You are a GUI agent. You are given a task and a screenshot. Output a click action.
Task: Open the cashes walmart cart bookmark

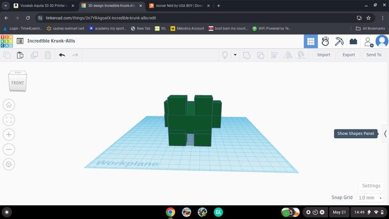click(66, 29)
